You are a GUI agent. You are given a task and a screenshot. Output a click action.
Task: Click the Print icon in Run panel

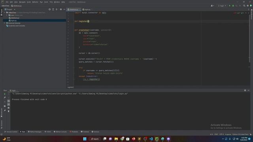[9, 108]
